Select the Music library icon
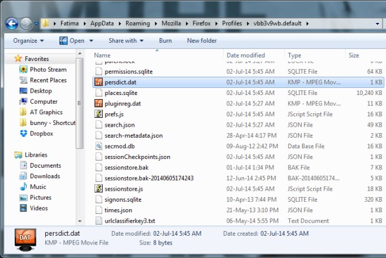This screenshot has height=258, width=386. pos(23,186)
